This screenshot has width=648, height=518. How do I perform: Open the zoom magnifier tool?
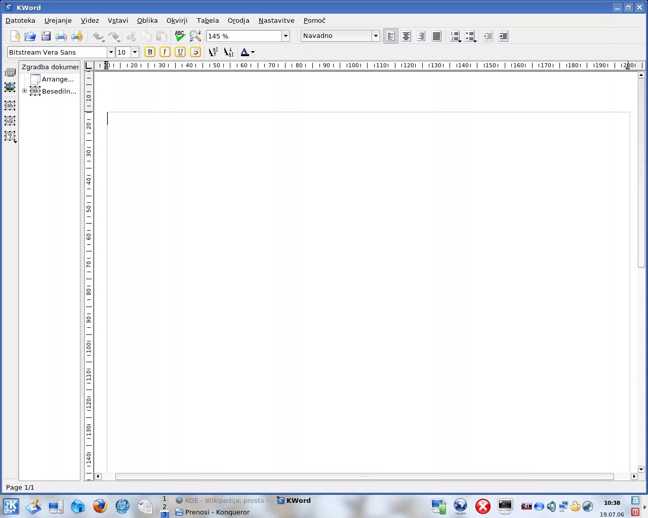(x=195, y=36)
